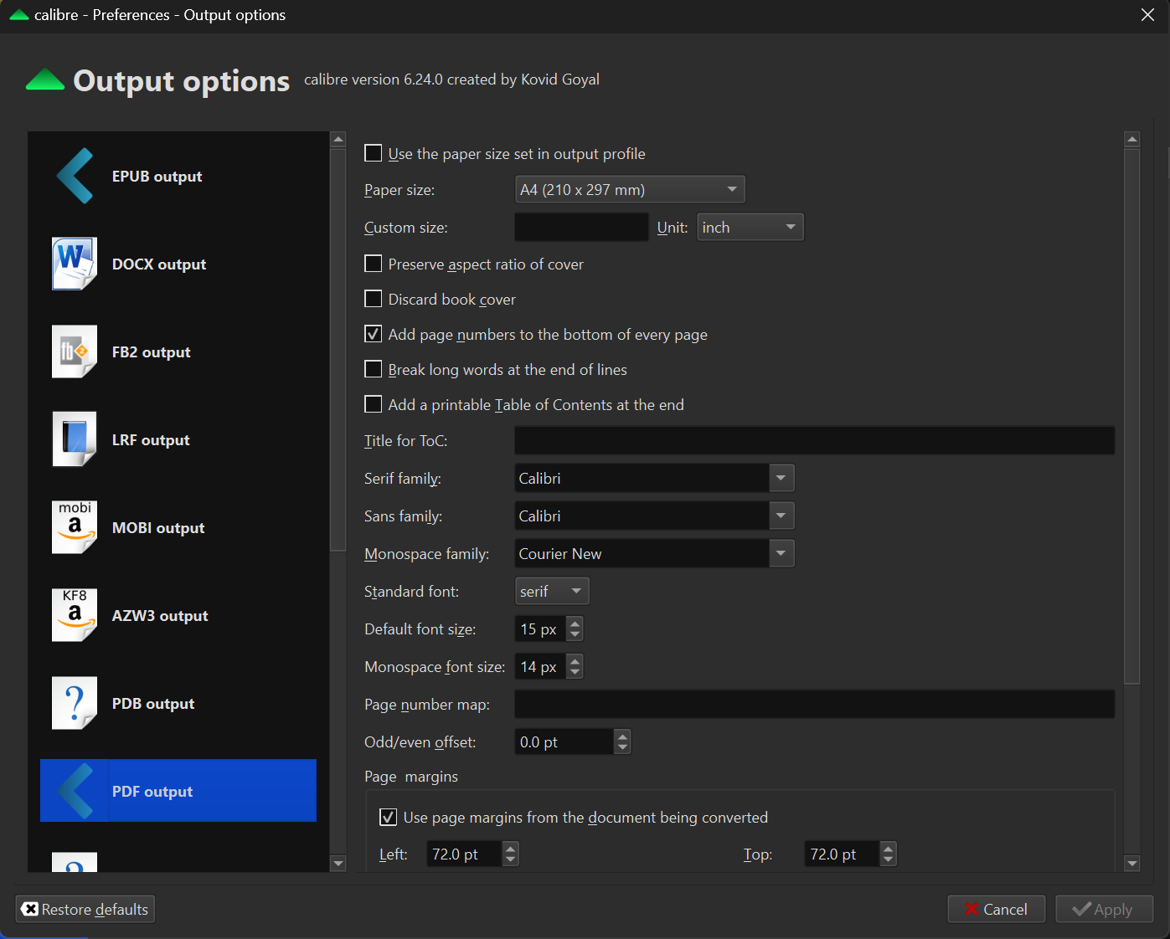The width and height of the screenshot is (1170, 939).
Task: Click the settings panel scrollbar up arrow
Action: pos(1132,140)
